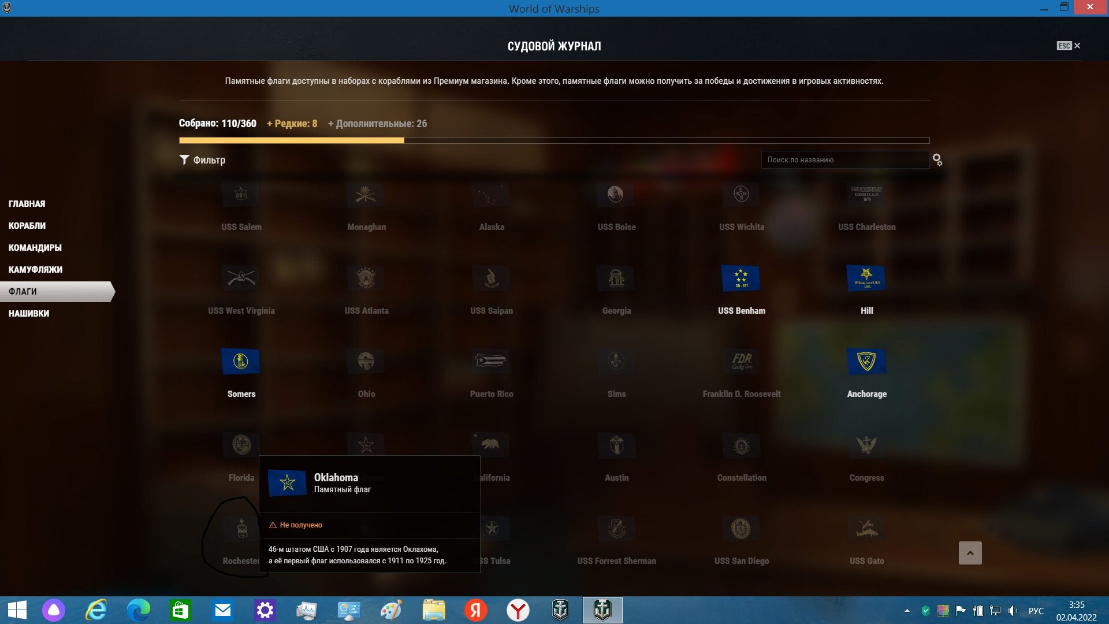Click the scroll-to-top arrow button

970,553
